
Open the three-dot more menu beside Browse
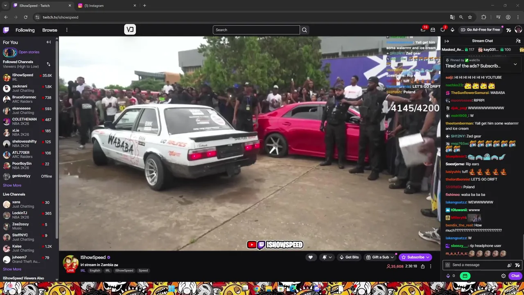(x=67, y=30)
